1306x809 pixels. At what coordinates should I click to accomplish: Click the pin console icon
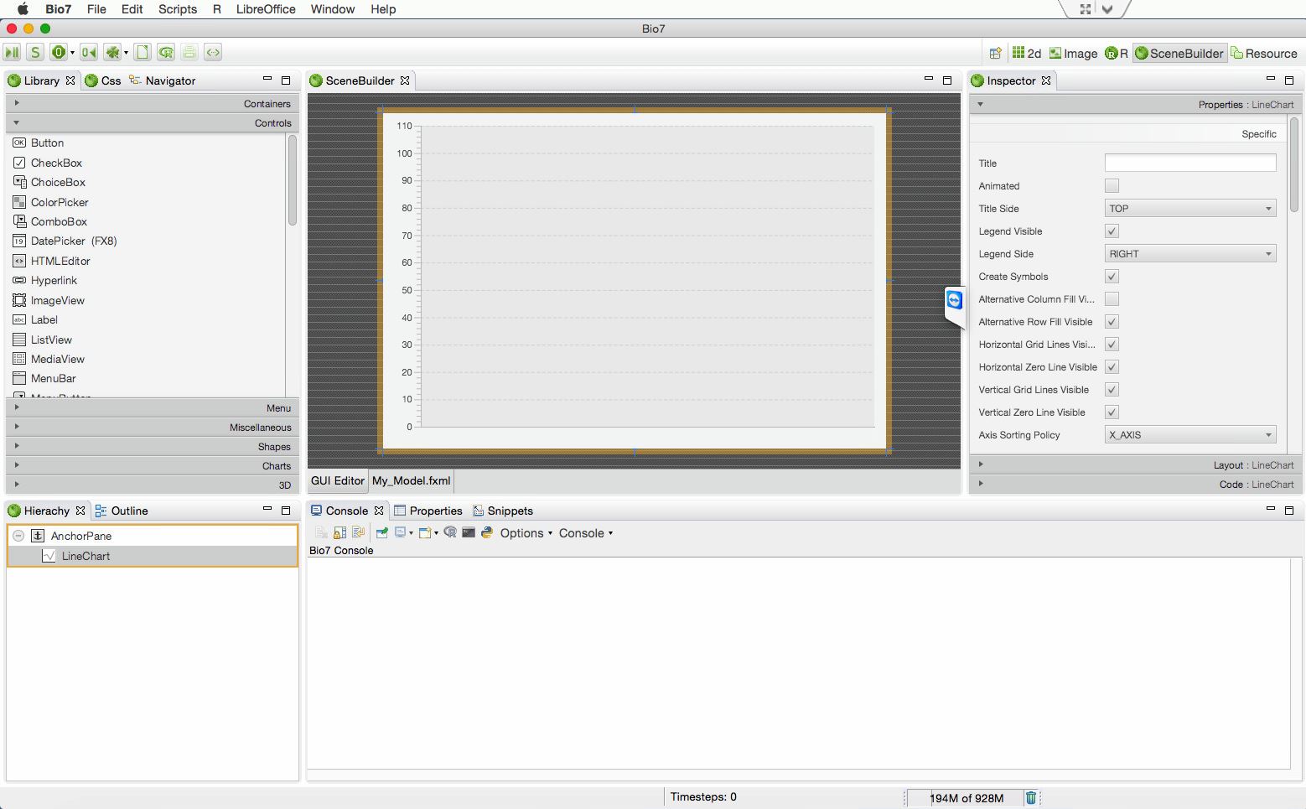coord(381,532)
